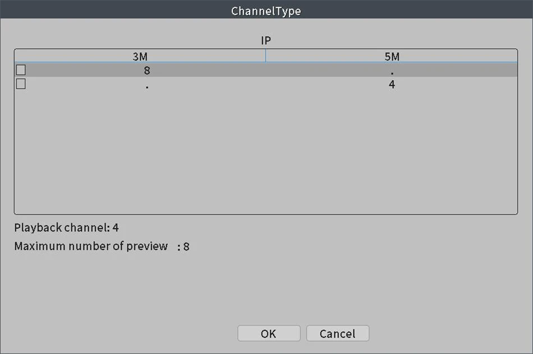The image size is (533, 354).
Task: Select the 8 value under 3M
Action: coord(146,71)
